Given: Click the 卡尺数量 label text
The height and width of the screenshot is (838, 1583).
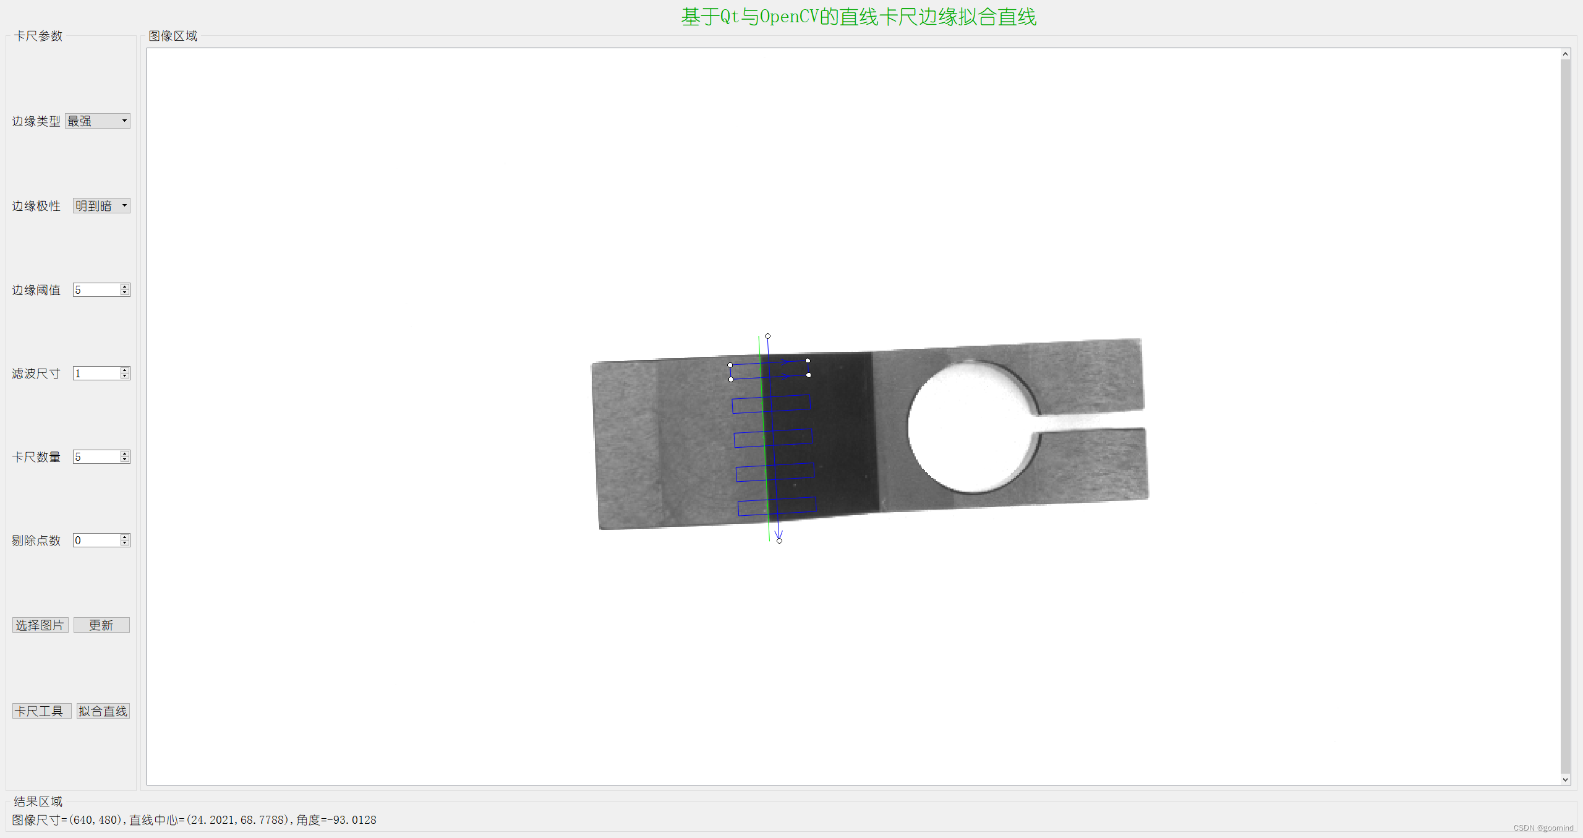Looking at the screenshot, I should click(36, 457).
